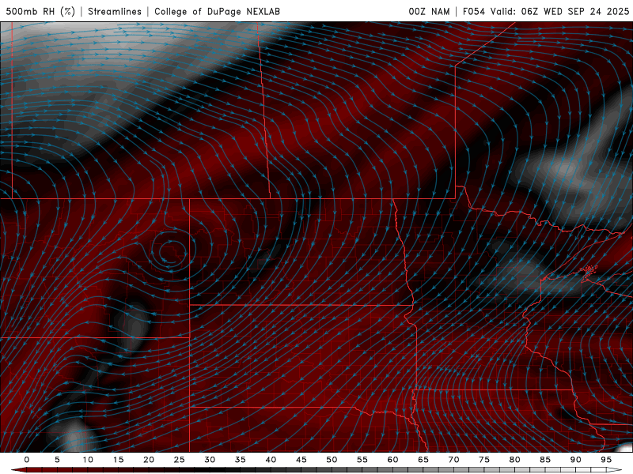
Task: Click the "Valid: 06Z WED SEP 24 2025" text
Action: (x=560, y=11)
